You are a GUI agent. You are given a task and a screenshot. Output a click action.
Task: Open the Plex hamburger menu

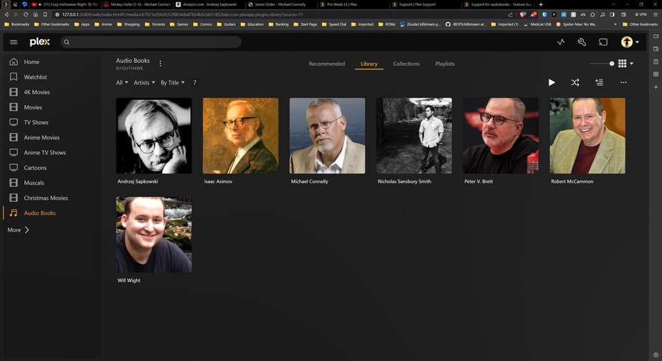14,42
